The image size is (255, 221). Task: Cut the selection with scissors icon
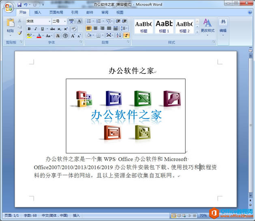[19, 21]
